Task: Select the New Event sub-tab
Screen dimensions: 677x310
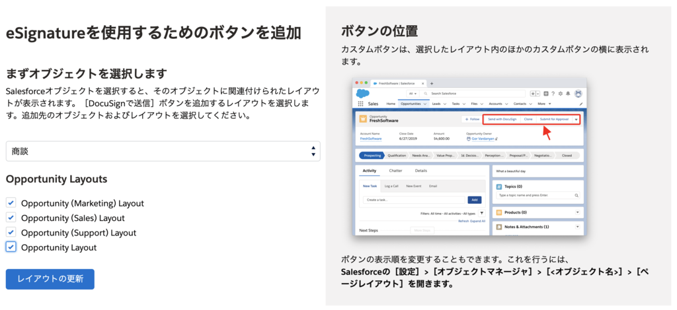Action: coord(414,186)
